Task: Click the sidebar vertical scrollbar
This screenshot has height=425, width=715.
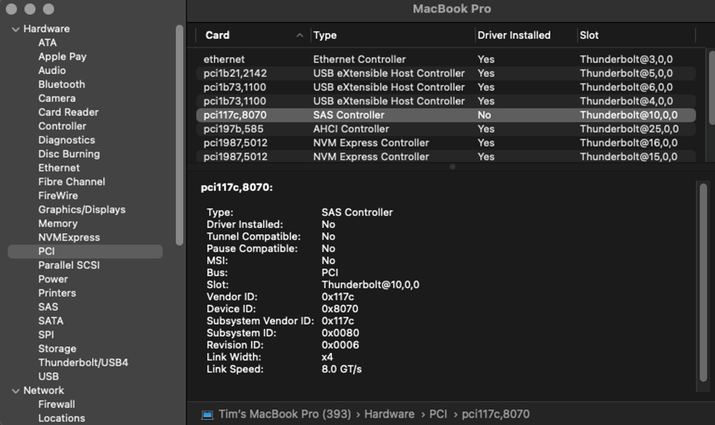Action: [179, 131]
